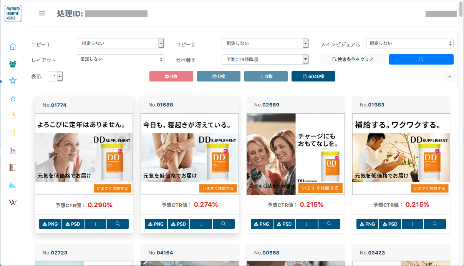
Task: Click the banner thumbnail No.01983
Action: pos(401,154)
